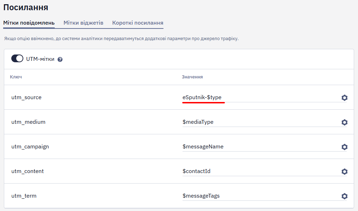Open settings gear for utm_medium row
Image resolution: width=358 pixels, height=211 pixels.
tap(344, 122)
